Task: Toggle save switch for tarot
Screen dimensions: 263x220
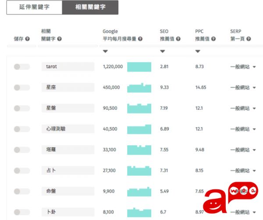Action: [22, 67]
